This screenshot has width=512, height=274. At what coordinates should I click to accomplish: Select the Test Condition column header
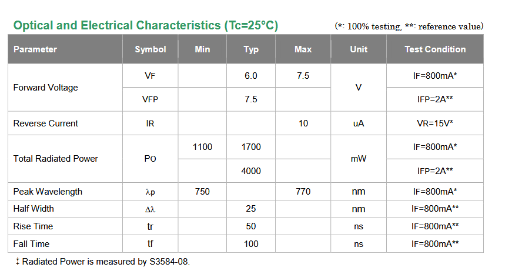pos(435,49)
